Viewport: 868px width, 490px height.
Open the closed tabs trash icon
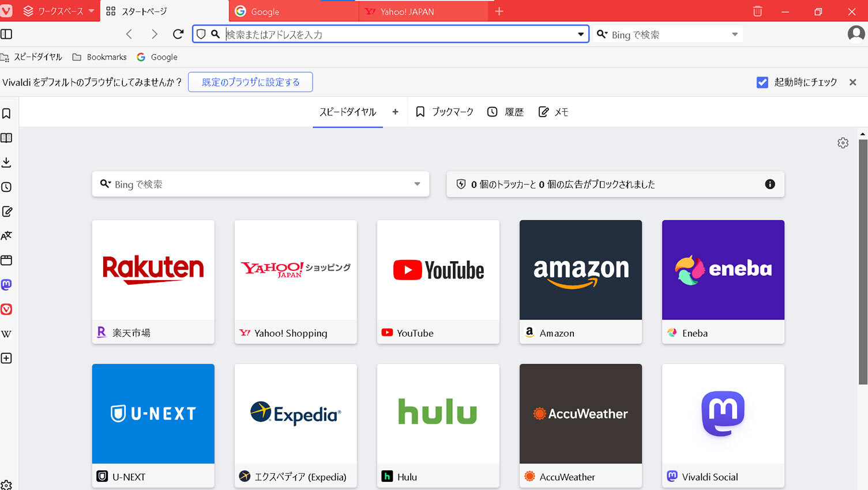[757, 12]
